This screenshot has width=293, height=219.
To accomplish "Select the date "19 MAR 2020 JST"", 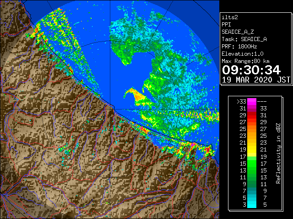I will coord(256,80).
